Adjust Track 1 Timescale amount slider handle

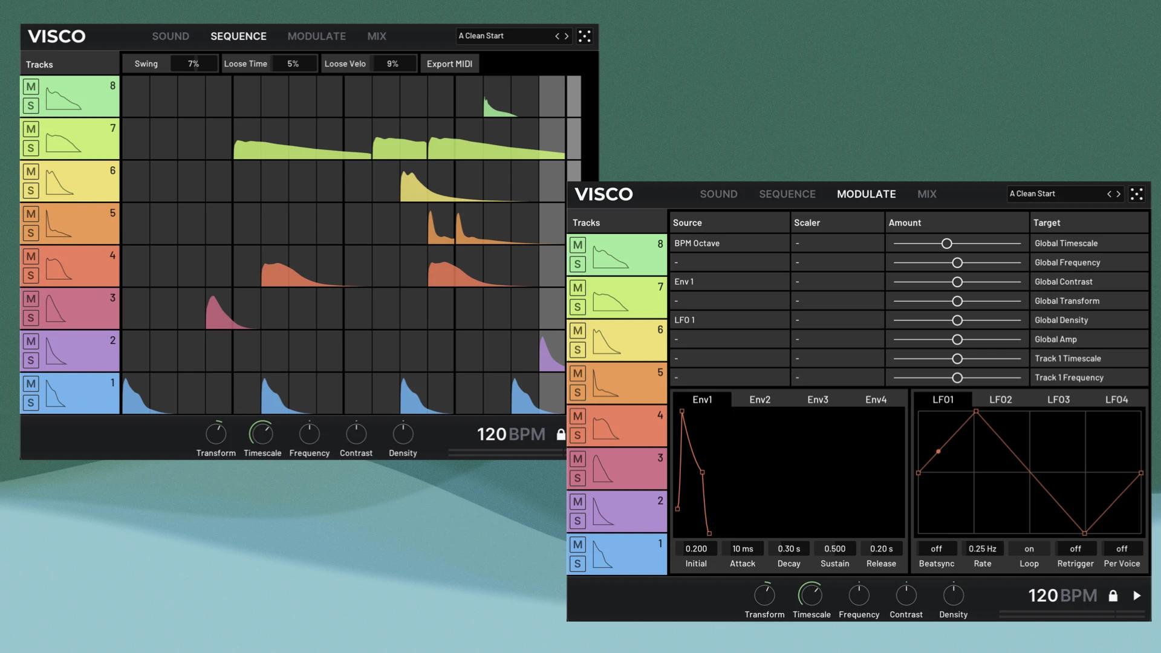point(957,359)
